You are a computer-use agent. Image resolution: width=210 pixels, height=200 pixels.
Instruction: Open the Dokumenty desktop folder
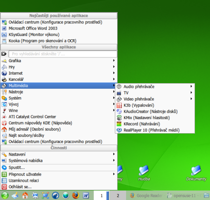[196, 173]
